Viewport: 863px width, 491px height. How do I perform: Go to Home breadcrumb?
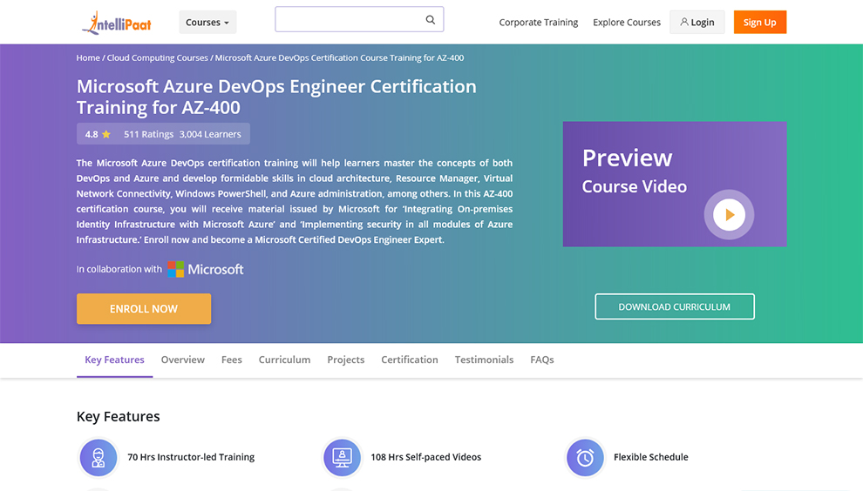click(88, 57)
